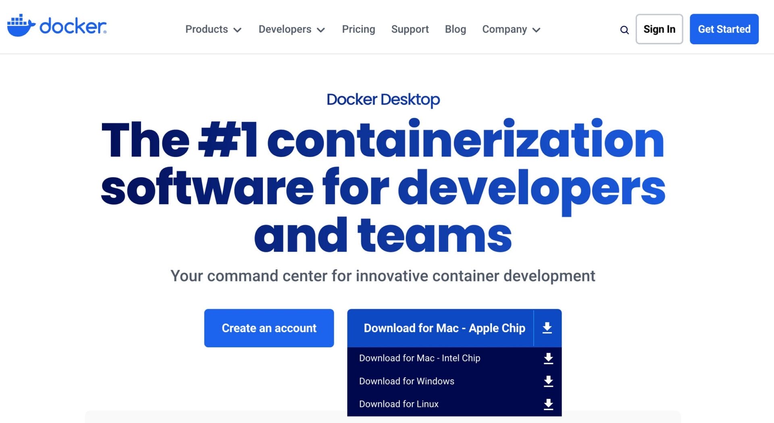774x423 pixels.
Task: Select Download for Mac - Apple Chip
Action: coord(444,328)
